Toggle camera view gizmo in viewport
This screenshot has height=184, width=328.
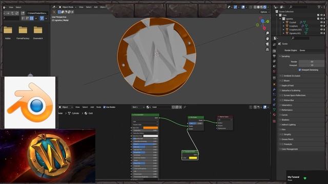[268, 44]
